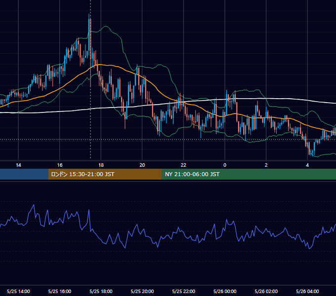Click the 5/25 16:00 date label
336x296 pixels.
60,291
